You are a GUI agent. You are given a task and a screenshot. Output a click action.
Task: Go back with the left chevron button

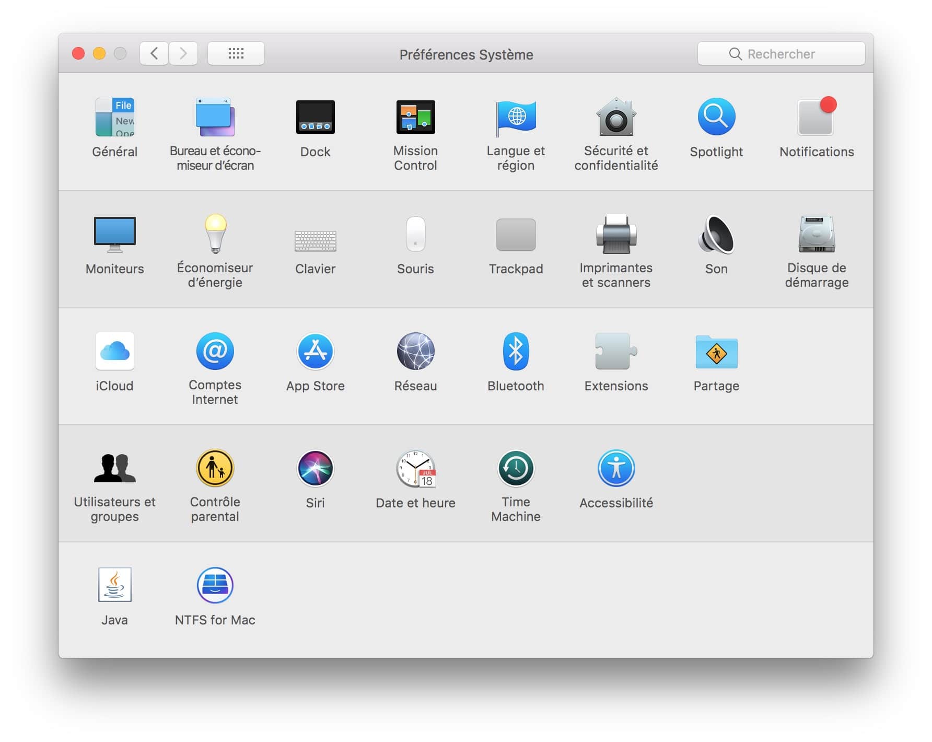[x=154, y=53]
